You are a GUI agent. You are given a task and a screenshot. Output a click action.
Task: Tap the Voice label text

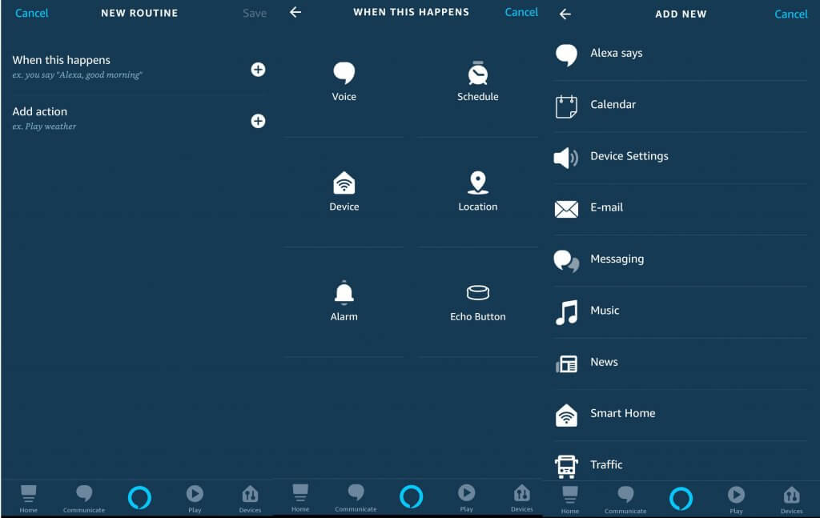(x=344, y=97)
